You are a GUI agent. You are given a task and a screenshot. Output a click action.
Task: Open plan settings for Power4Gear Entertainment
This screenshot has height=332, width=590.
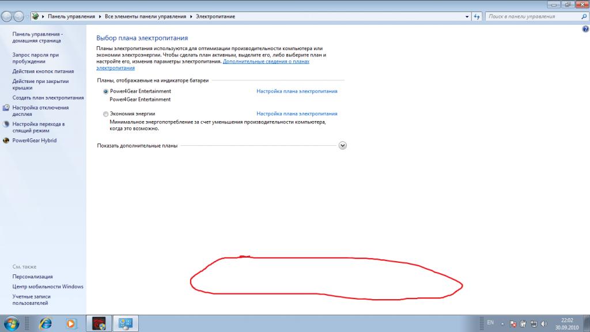[297, 91]
